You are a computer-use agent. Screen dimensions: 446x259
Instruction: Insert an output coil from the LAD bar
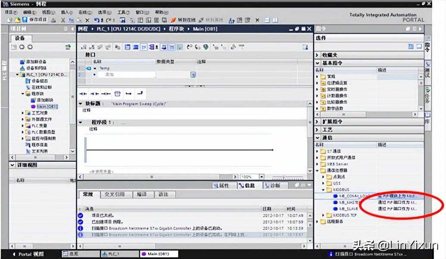[106, 93]
